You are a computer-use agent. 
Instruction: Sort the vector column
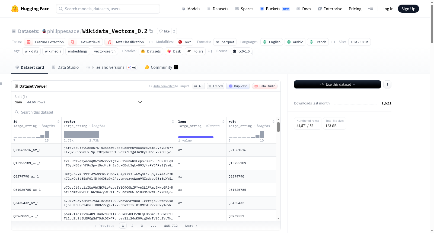173,122
